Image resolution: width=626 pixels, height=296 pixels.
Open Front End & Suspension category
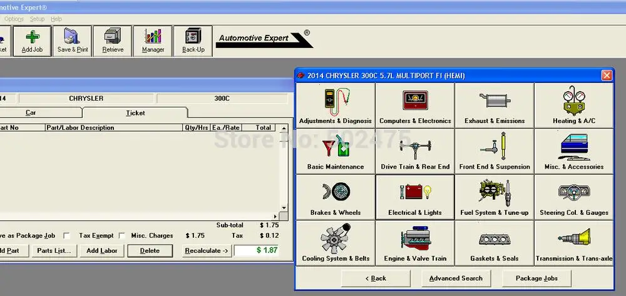pyautogui.click(x=495, y=151)
